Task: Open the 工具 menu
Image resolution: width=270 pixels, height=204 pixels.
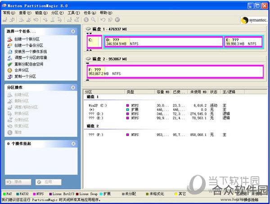Action: (74, 13)
